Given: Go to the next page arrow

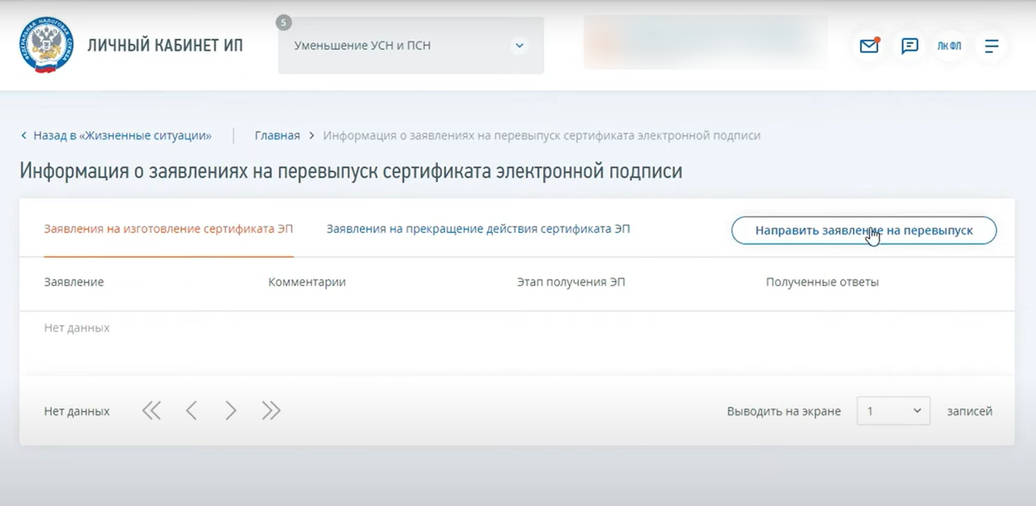Looking at the screenshot, I should click(x=231, y=410).
